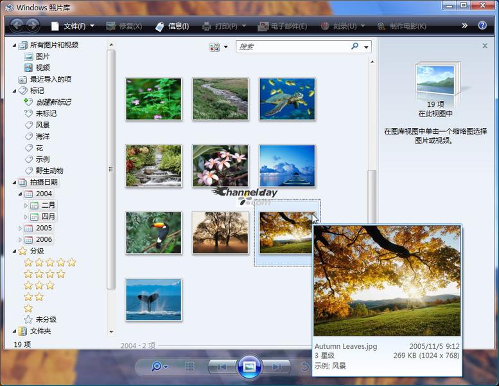Viewport: 499px width, 386px height.
Task: Collapse the 拍摄日期 tree node
Action: tap(14, 183)
